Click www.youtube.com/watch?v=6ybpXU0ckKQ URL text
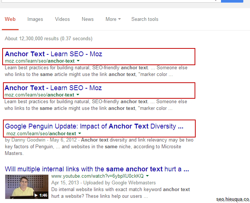The width and height of the screenshot is (250, 203). pos(97,176)
